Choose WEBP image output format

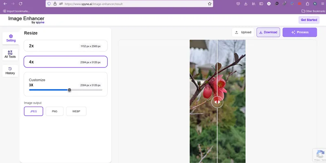coord(76,111)
